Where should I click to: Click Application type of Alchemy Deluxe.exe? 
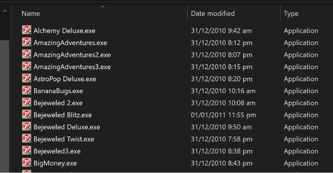coord(301,31)
